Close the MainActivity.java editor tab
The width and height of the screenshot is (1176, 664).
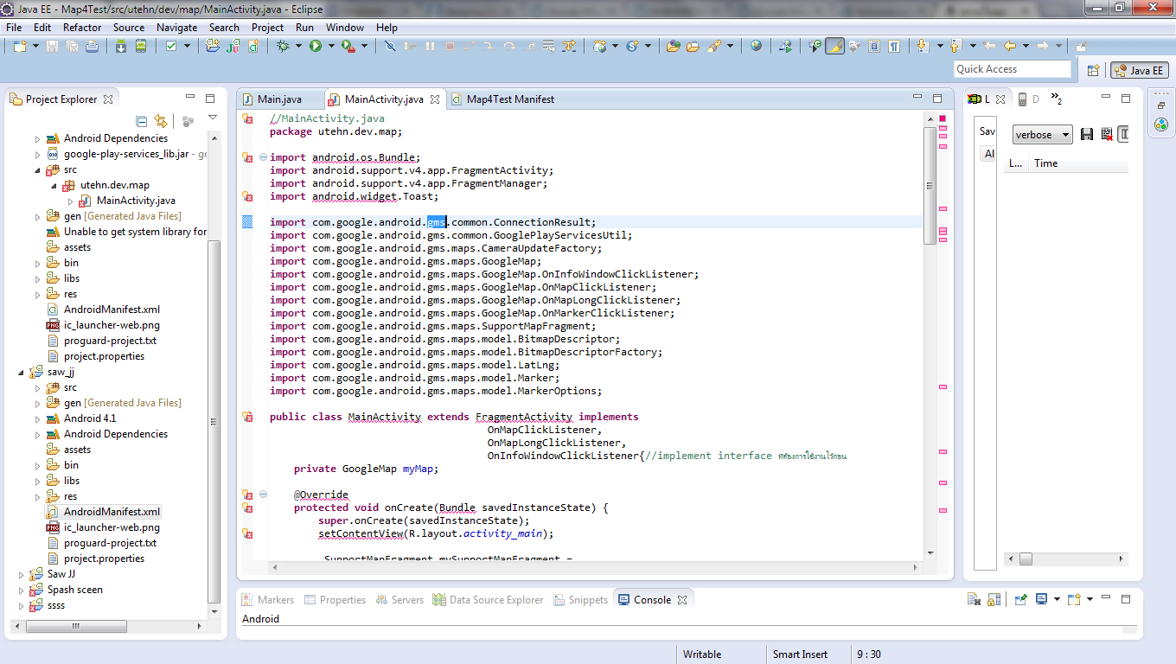[x=435, y=99]
